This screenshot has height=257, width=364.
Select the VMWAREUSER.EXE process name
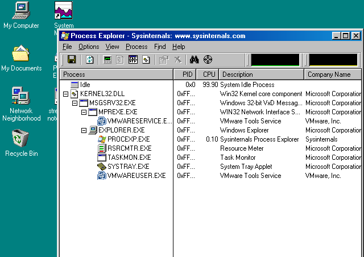(x=136, y=176)
